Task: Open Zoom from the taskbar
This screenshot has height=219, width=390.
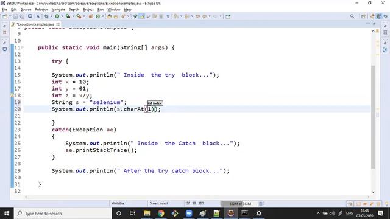Action: (x=189, y=214)
